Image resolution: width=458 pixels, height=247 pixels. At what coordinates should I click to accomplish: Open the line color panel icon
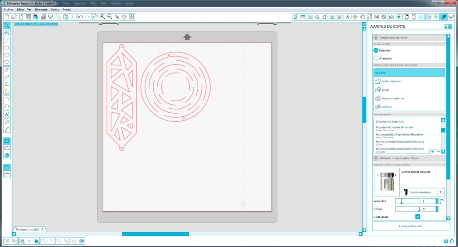(332, 17)
